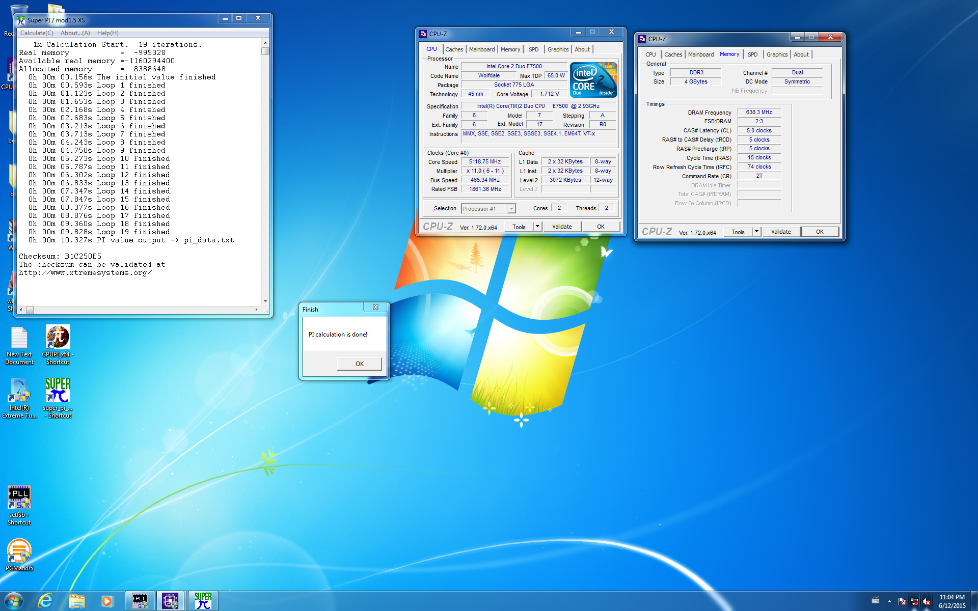Switch to Super PI taskbar button
The image size is (978, 611).
(x=203, y=601)
